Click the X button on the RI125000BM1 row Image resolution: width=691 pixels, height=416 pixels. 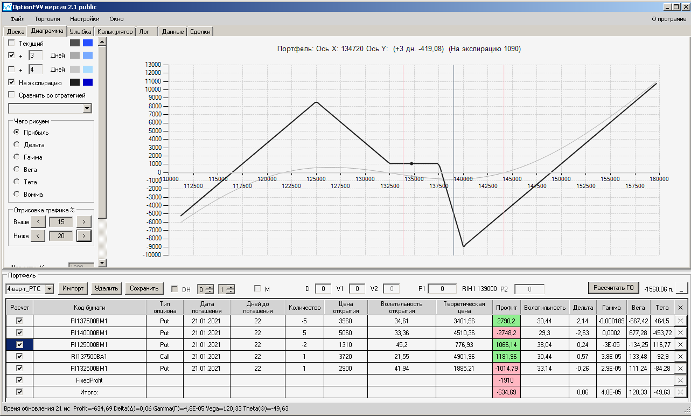pyautogui.click(x=681, y=344)
